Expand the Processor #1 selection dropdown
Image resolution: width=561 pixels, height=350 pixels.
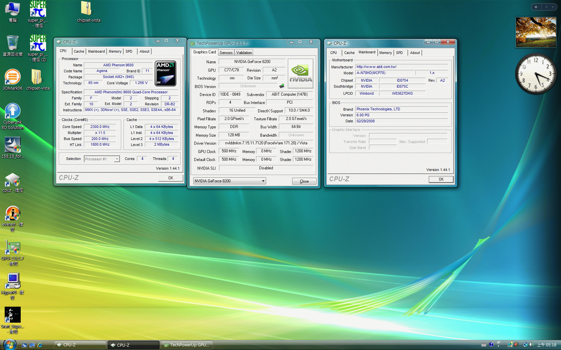[x=117, y=159]
